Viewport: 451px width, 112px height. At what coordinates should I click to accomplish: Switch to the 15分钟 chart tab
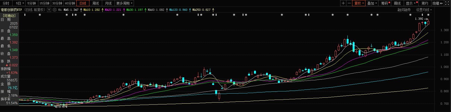point(44,3)
